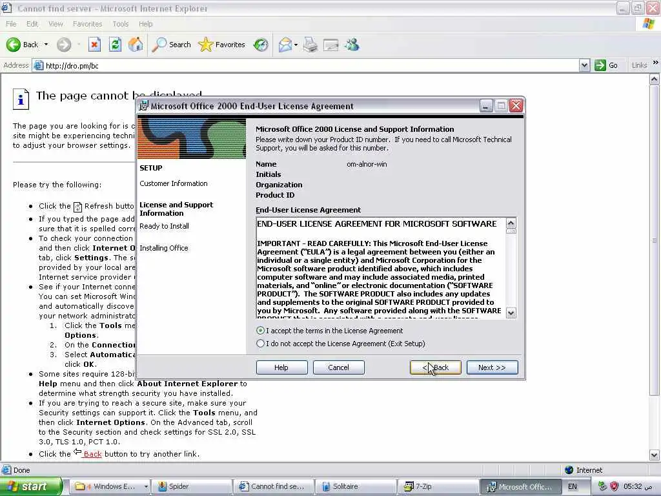Click the red shield icon in system tray
The height and width of the screenshot is (496, 661).
pos(614,486)
